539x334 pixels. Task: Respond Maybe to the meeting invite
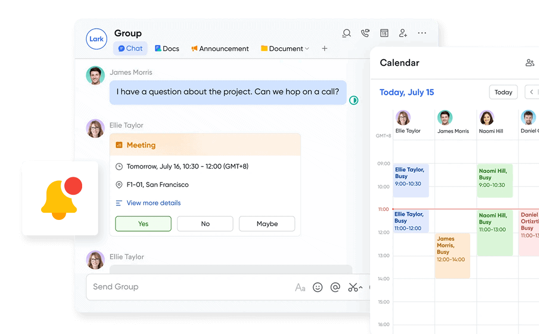coord(267,224)
